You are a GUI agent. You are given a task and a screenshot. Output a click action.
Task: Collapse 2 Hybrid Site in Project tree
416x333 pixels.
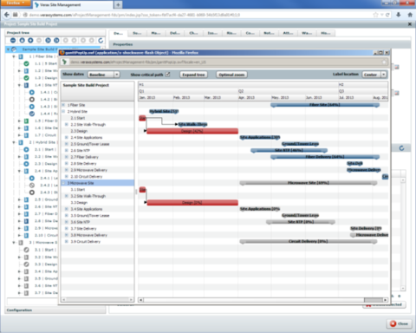pyautogui.click(x=14, y=142)
